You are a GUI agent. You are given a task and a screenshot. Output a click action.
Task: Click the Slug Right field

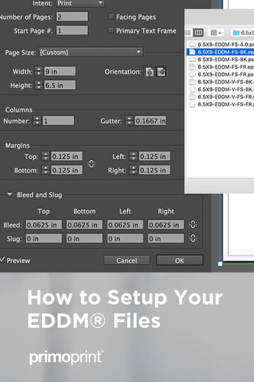point(166,238)
